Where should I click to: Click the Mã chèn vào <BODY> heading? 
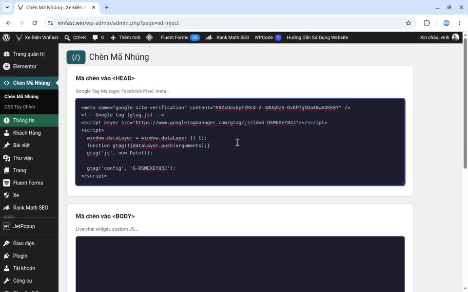coord(105,216)
